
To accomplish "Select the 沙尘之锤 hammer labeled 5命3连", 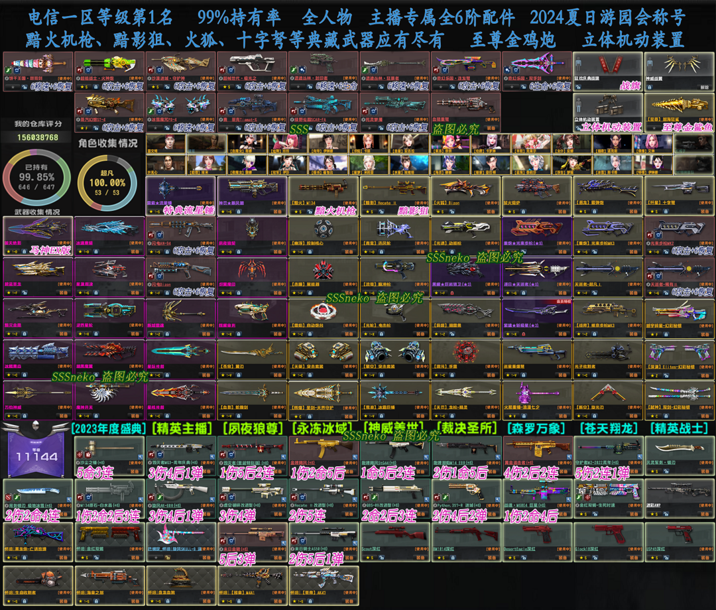I will (x=109, y=456).
